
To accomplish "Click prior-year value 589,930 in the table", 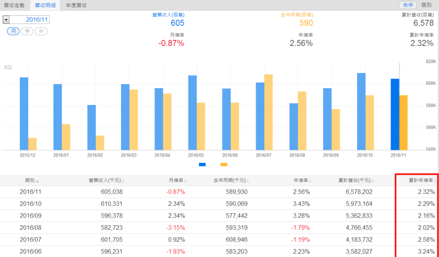I will coord(237,192).
